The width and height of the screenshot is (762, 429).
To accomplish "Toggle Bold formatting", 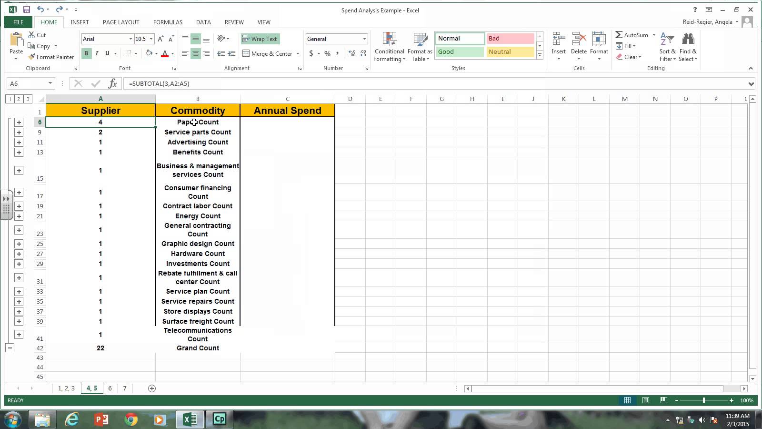I will click(86, 53).
